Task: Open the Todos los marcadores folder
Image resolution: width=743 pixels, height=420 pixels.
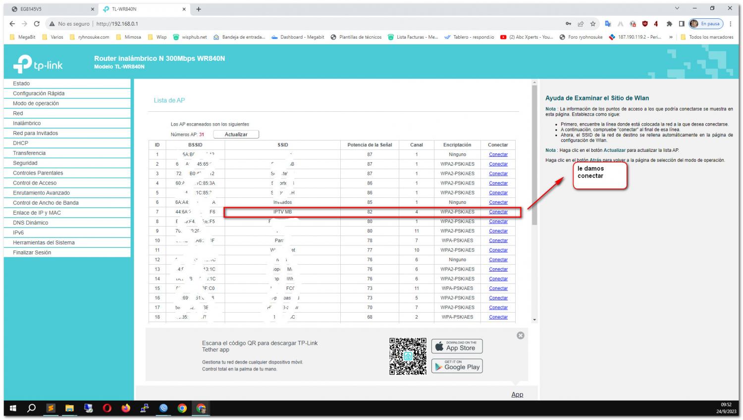Action: [x=707, y=37]
